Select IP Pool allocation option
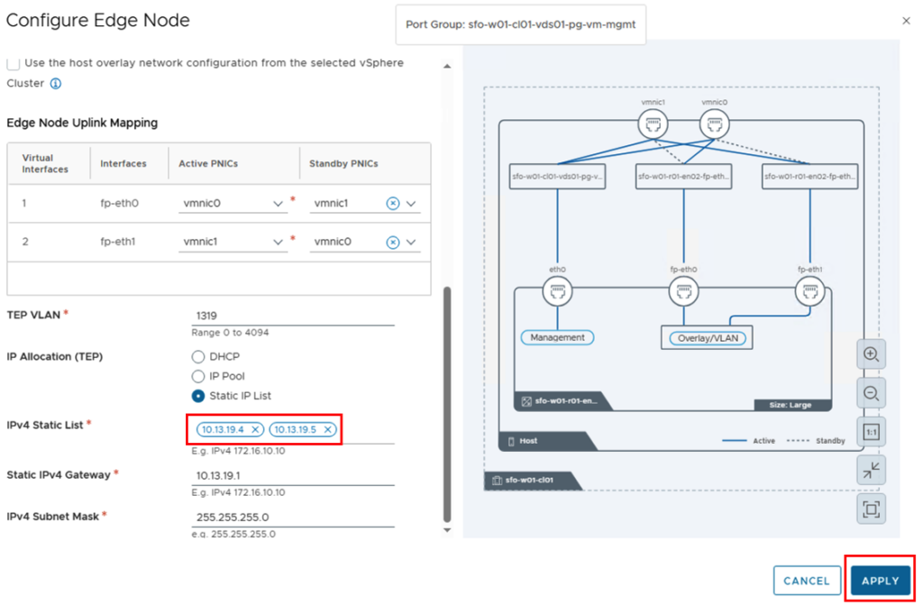923x606 pixels. coord(198,376)
